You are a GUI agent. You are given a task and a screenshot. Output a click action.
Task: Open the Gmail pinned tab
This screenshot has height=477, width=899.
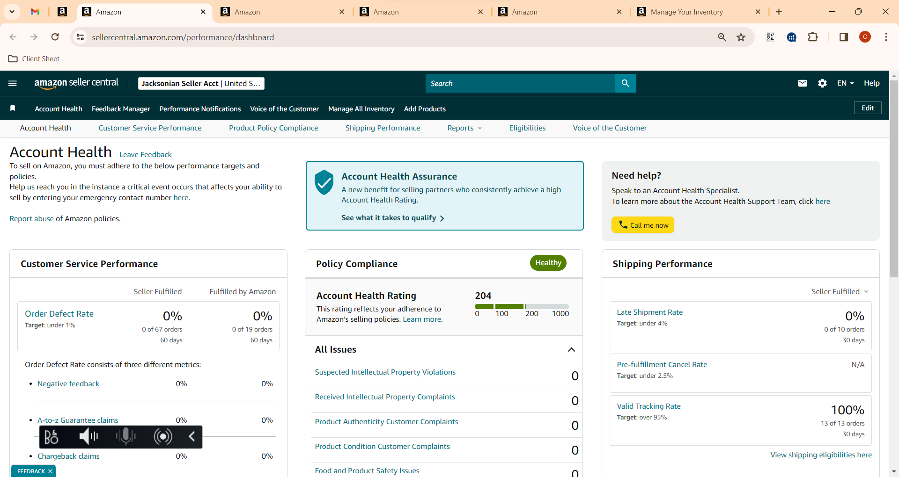[x=35, y=12]
